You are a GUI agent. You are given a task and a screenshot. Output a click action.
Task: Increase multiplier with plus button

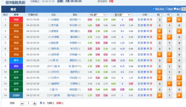coord(35,104)
